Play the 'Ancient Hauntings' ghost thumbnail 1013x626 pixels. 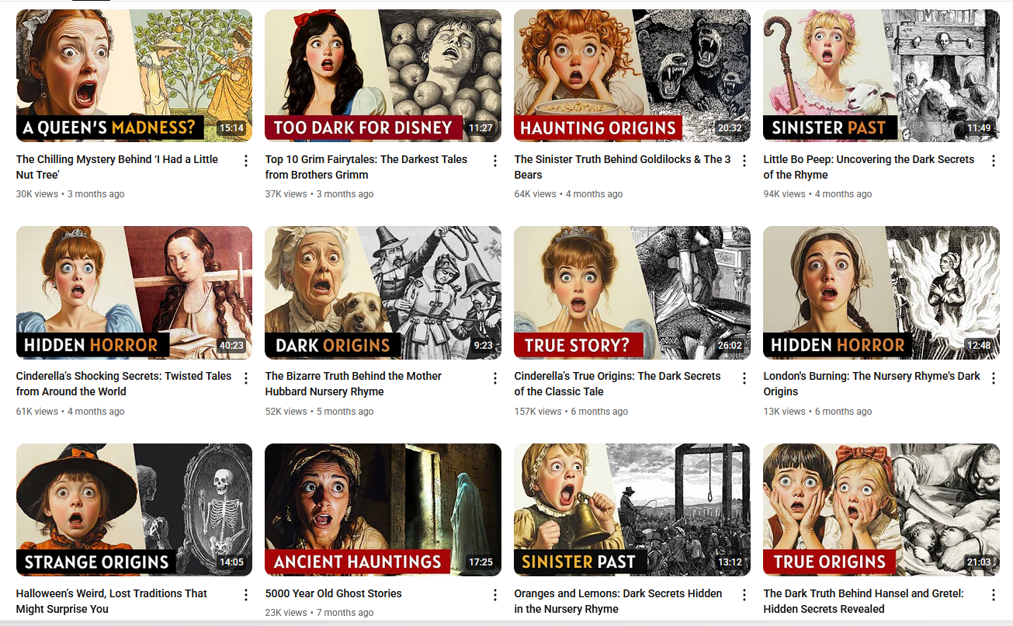coord(383,509)
